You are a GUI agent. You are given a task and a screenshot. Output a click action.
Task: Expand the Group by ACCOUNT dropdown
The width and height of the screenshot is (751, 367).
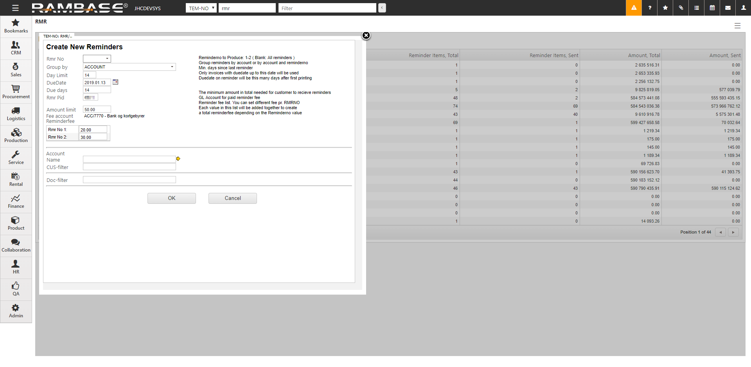point(129,67)
